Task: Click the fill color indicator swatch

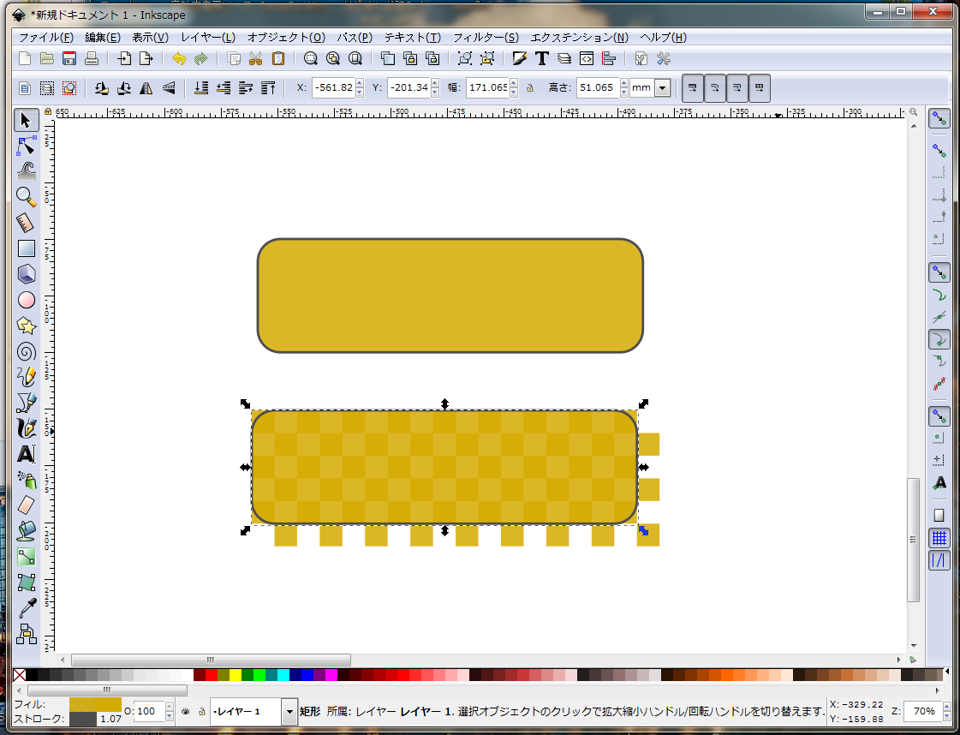Action: click(95, 704)
